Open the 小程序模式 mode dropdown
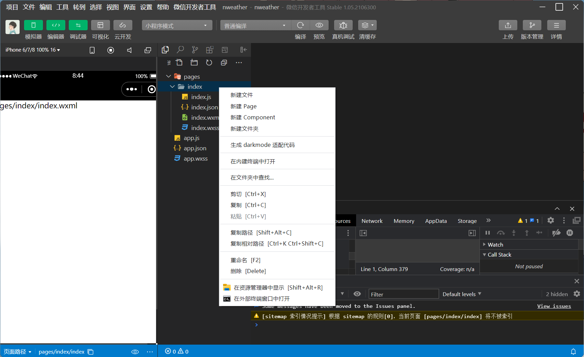Screen dimensions: 584x357 (177, 25)
